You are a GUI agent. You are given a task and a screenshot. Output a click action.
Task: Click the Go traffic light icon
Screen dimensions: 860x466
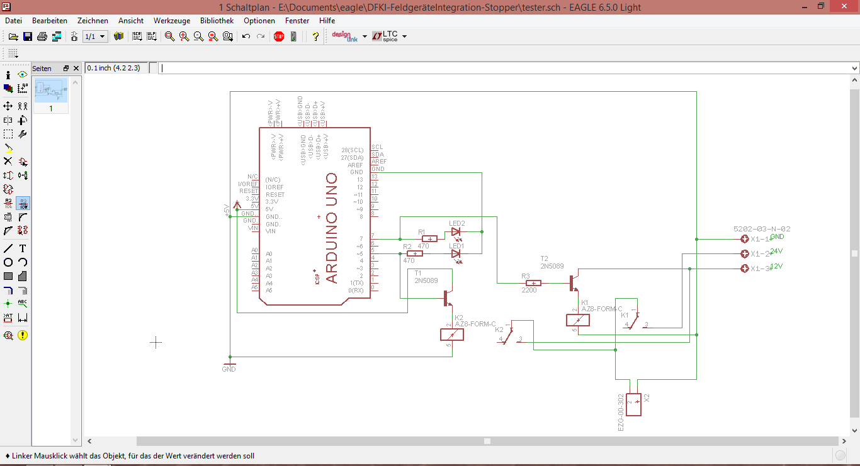293,36
